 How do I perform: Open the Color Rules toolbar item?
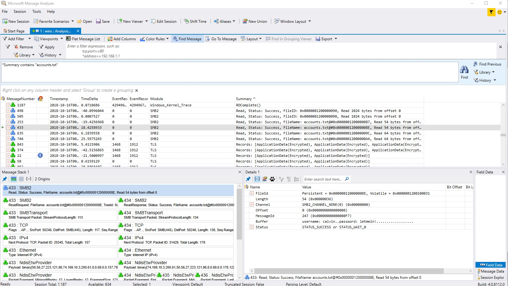pyautogui.click(x=154, y=39)
